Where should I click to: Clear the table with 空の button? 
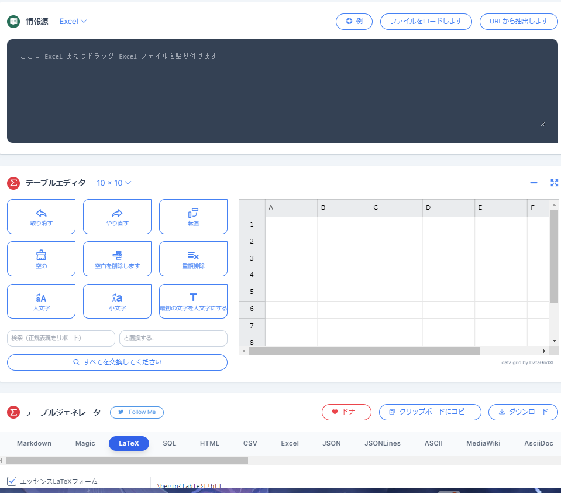41,259
